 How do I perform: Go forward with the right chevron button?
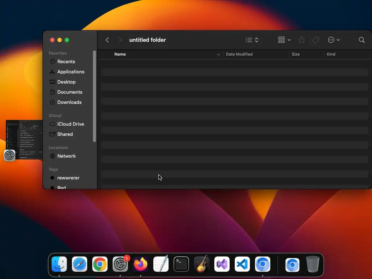coord(120,40)
